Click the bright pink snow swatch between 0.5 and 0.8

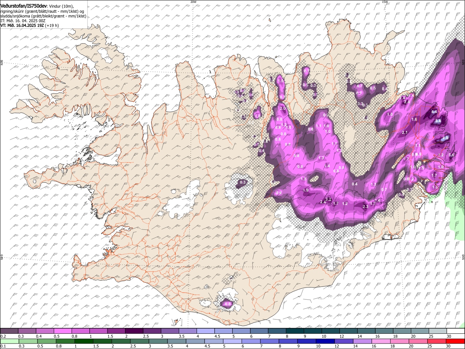tap(63, 331)
